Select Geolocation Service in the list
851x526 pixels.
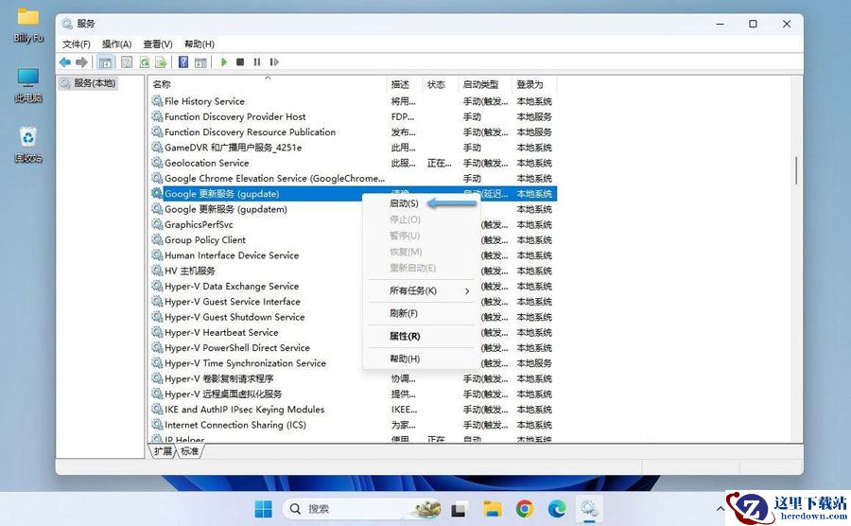pos(207,163)
